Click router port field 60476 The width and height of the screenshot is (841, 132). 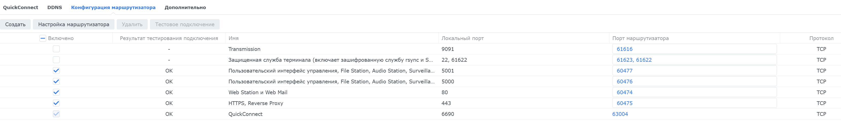pyautogui.click(x=694, y=81)
